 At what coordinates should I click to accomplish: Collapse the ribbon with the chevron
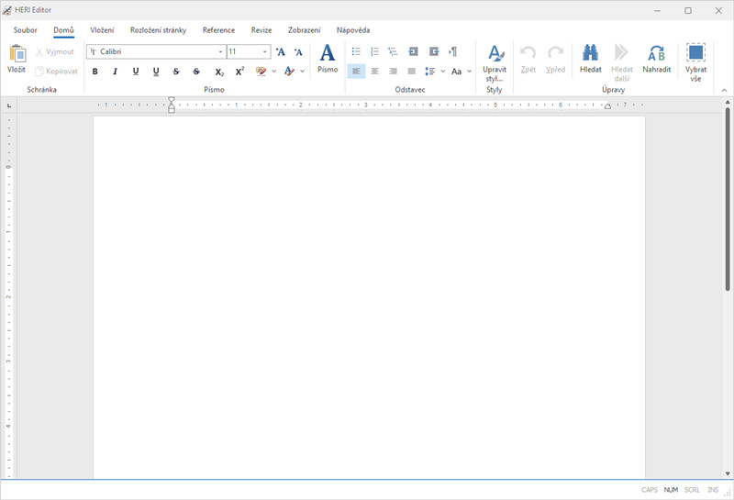click(724, 90)
